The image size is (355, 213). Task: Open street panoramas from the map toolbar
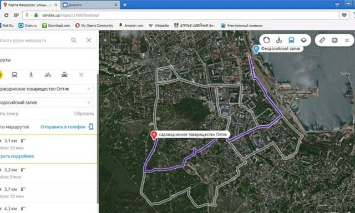pos(279,40)
